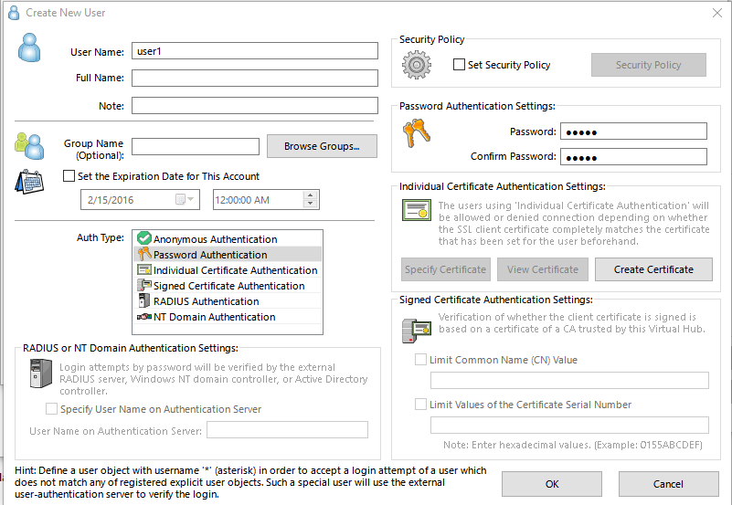Image resolution: width=732 pixels, height=505 pixels.
Task: Select Anonymous Authentication auth type
Action: [228, 238]
